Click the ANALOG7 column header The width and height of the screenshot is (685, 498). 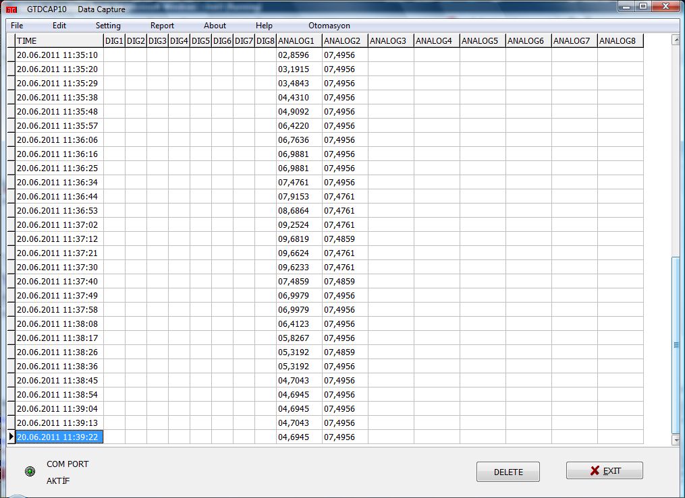[574, 40]
